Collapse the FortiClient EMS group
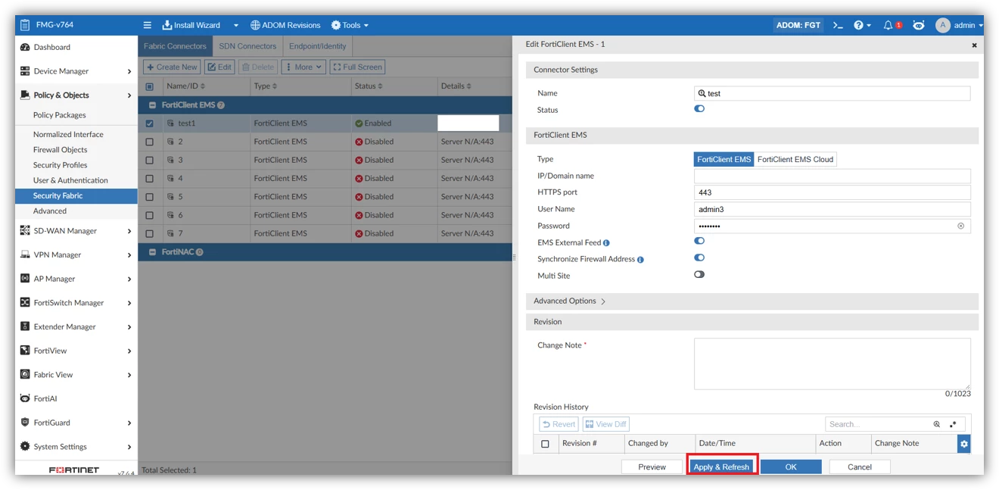This screenshot has width=999, height=490. (x=152, y=105)
